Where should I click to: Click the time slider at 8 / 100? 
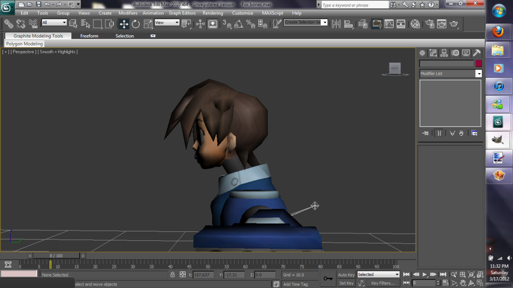tap(56, 255)
